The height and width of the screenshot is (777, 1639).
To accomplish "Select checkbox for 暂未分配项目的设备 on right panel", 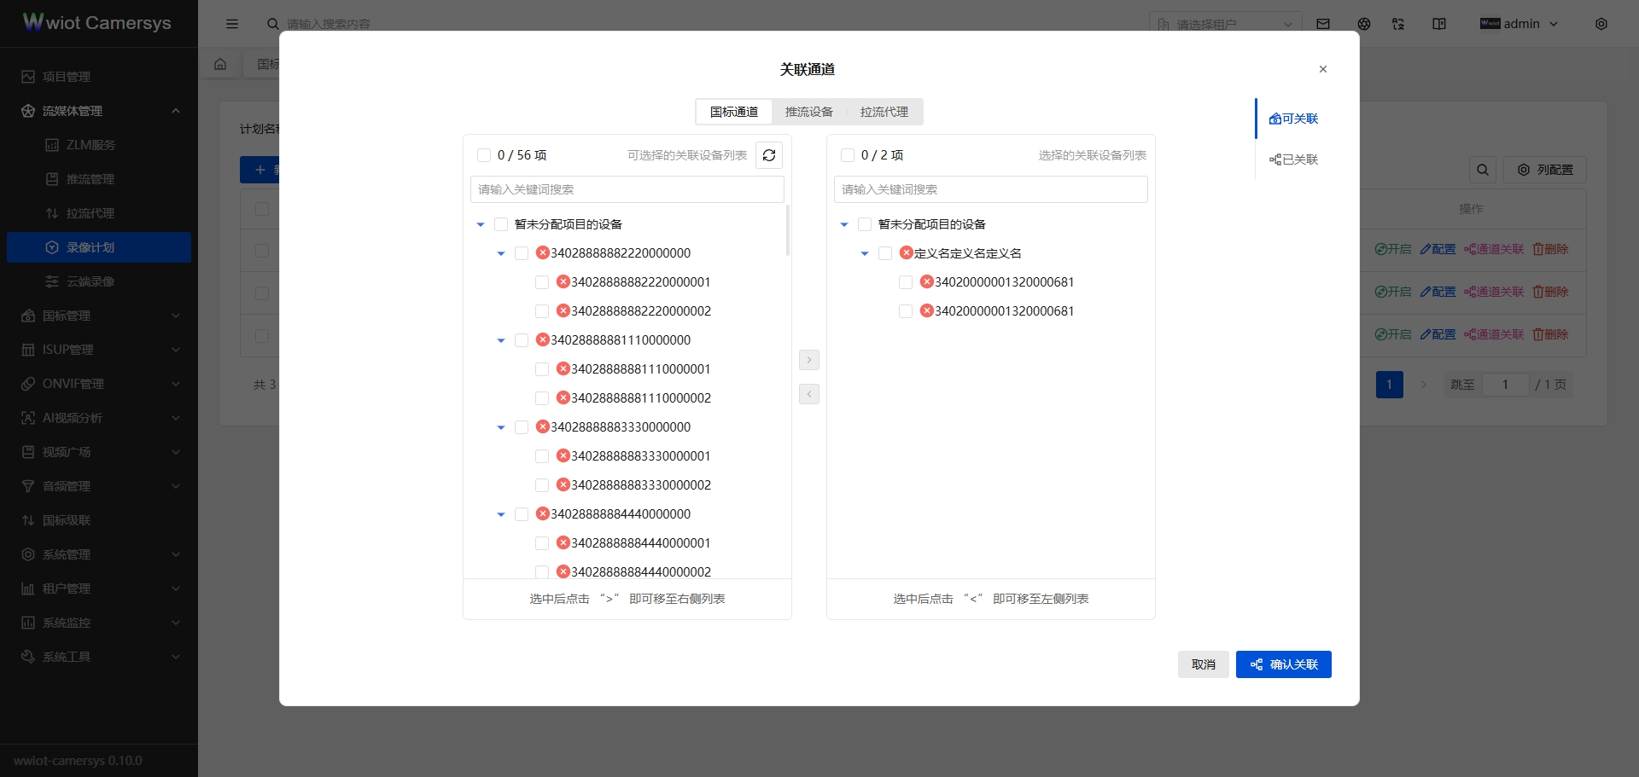I will coord(866,224).
